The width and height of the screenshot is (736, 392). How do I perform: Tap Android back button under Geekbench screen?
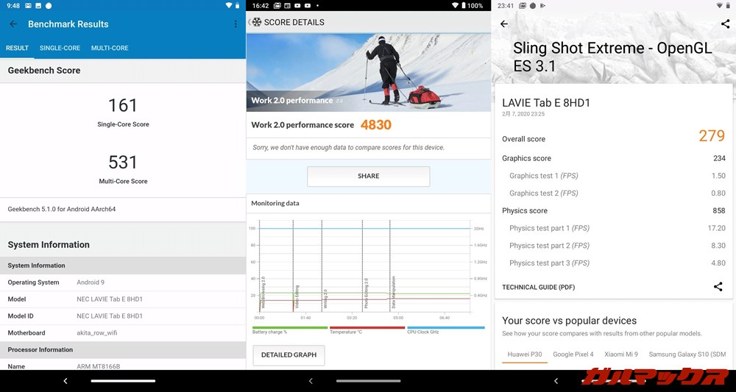[x=65, y=381]
